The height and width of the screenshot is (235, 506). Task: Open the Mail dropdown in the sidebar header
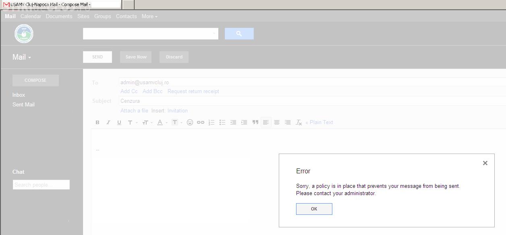[x=22, y=57]
